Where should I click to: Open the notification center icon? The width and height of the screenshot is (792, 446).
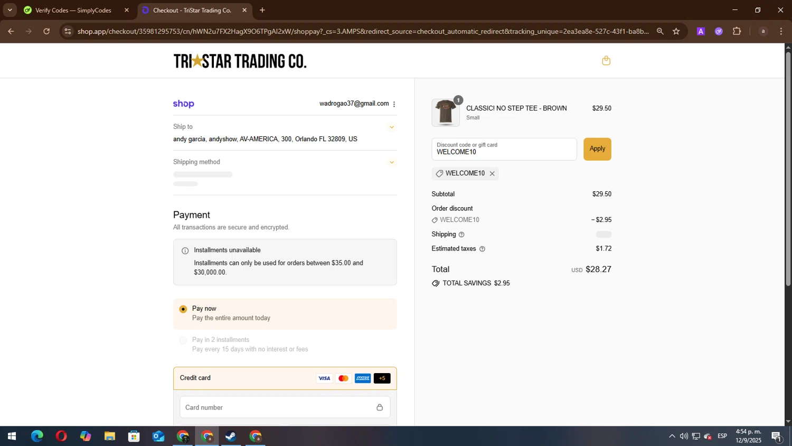pos(777,436)
